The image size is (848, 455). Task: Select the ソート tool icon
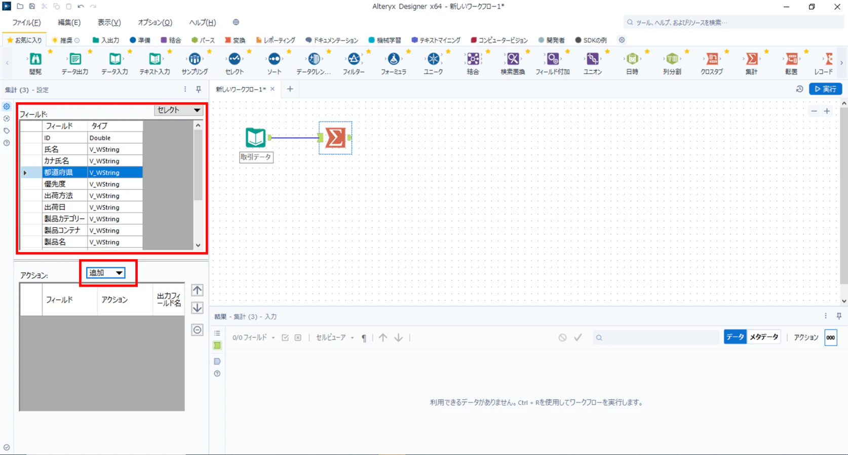click(x=274, y=60)
